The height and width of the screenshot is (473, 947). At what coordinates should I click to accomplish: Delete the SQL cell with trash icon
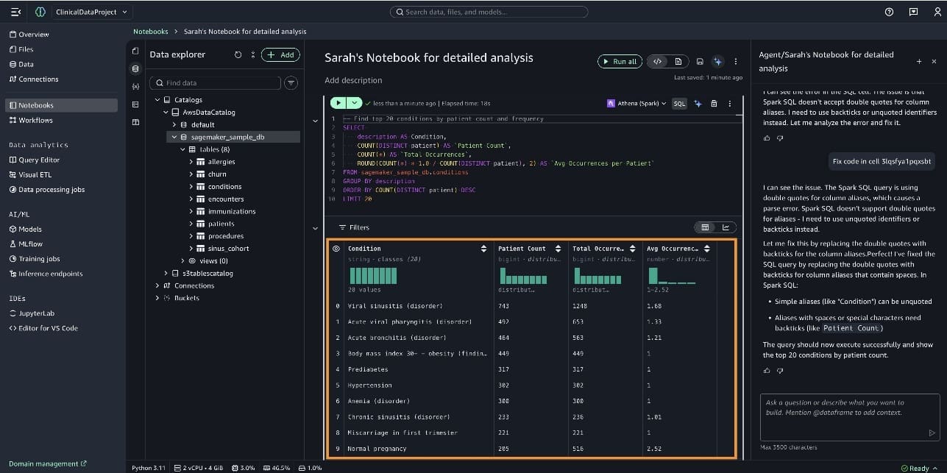coord(714,104)
